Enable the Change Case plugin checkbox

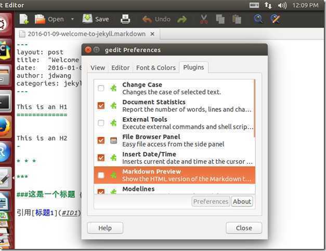coord(101,88)
